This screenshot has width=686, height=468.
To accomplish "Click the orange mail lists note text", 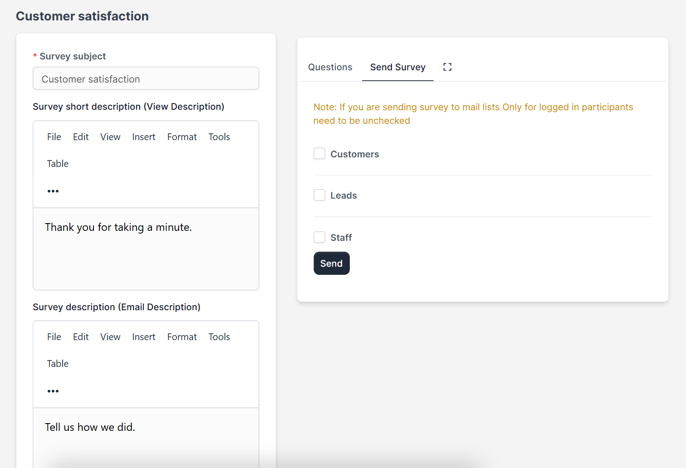I will coord(473,114).
